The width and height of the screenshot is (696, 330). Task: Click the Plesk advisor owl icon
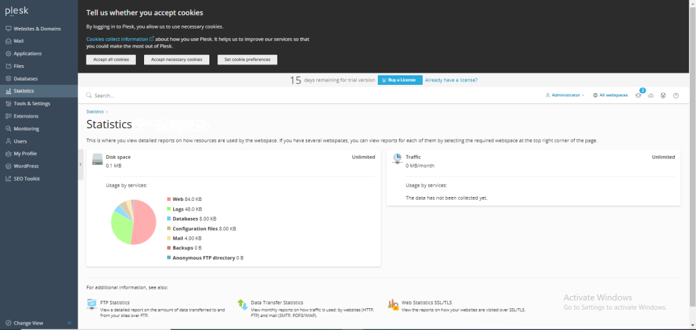pyautogui.click(x=663, y=95)
